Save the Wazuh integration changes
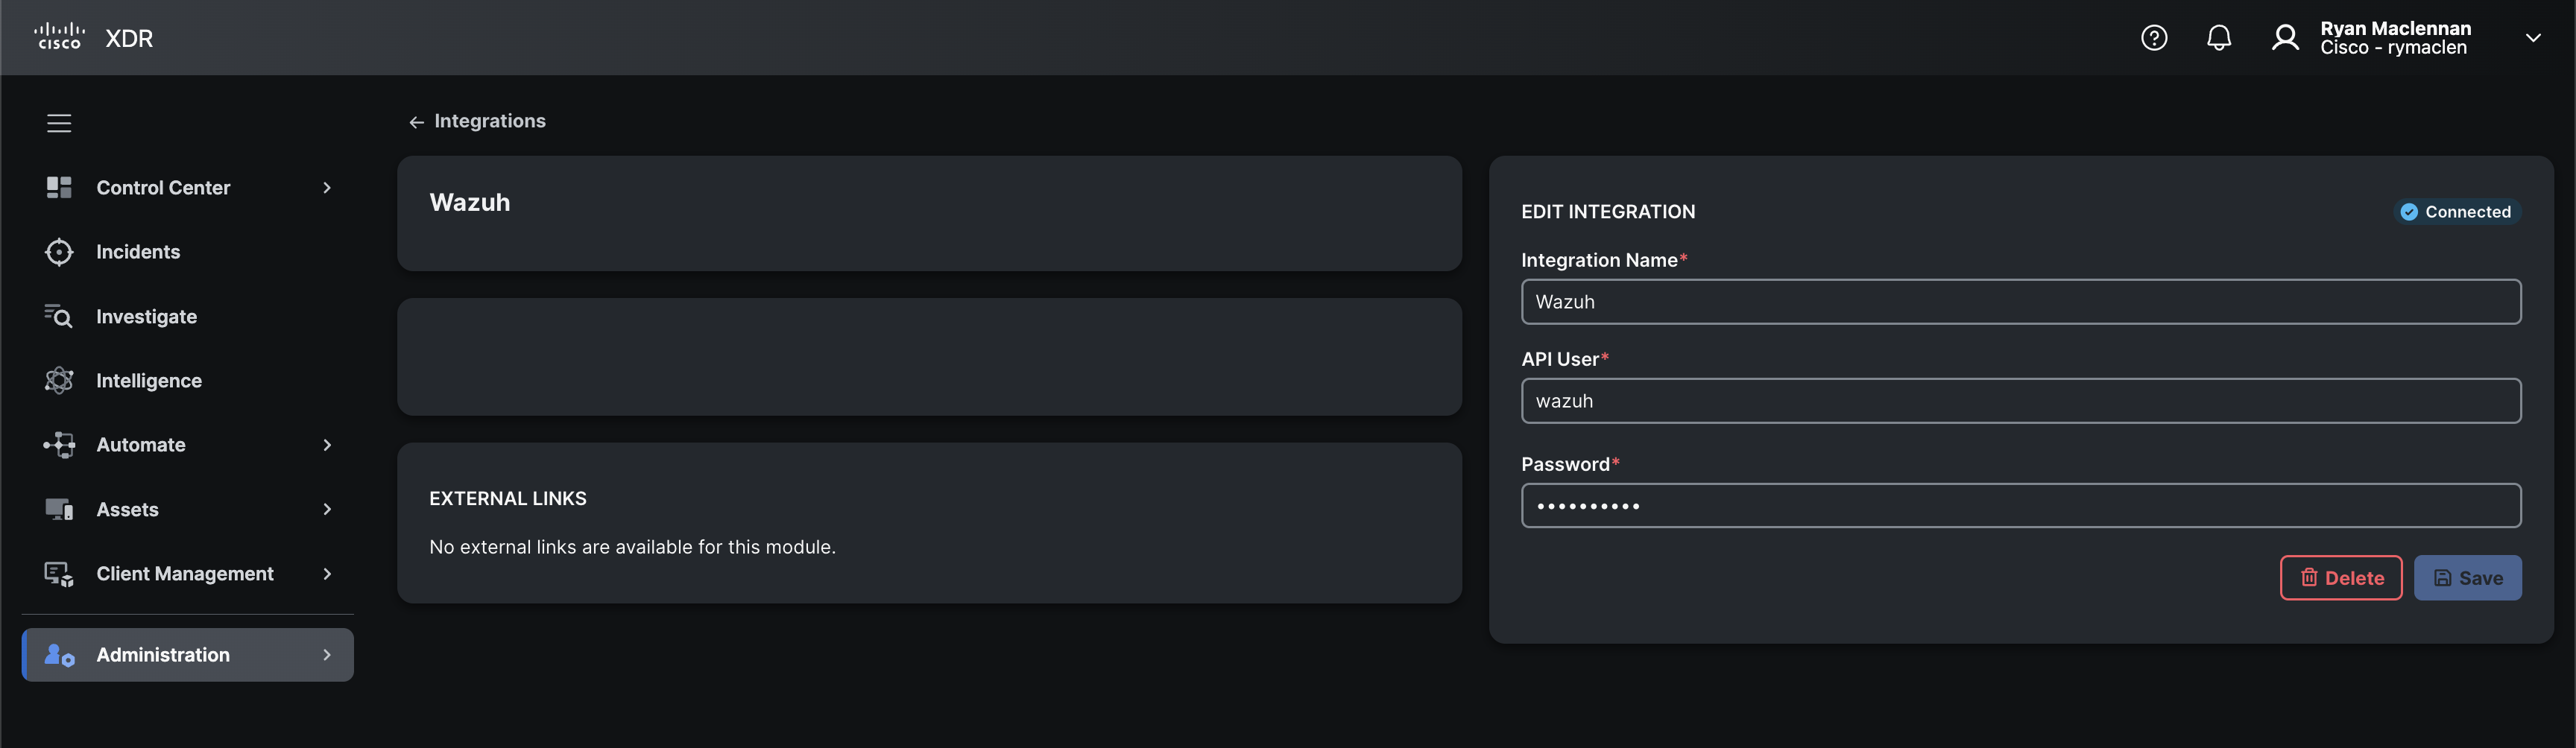2576x748 pixels. point(2467,577)
